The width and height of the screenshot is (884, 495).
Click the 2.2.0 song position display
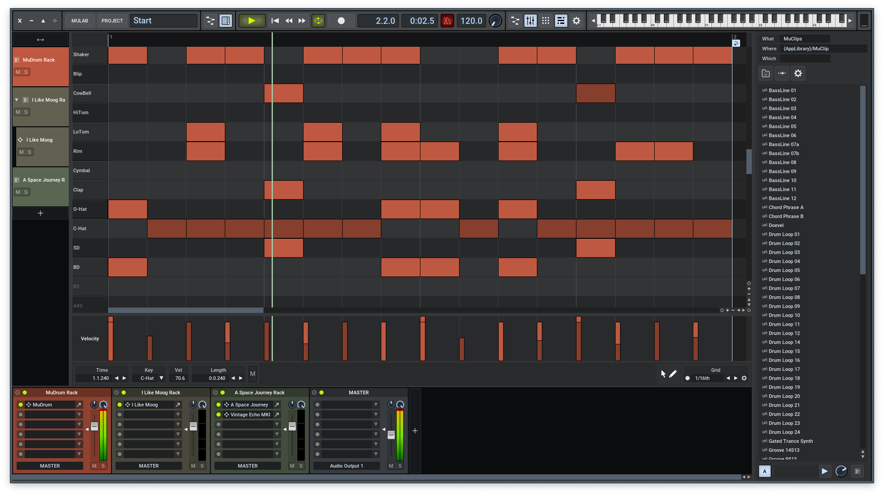click(x=378, y=21)
